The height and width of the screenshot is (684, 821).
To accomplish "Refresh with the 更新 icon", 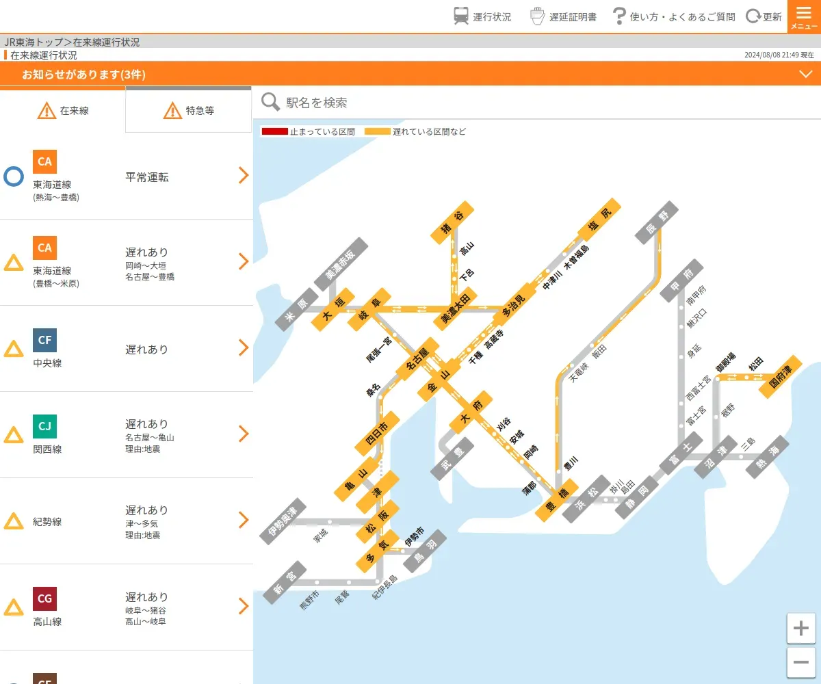I will [x=753, y=16].
